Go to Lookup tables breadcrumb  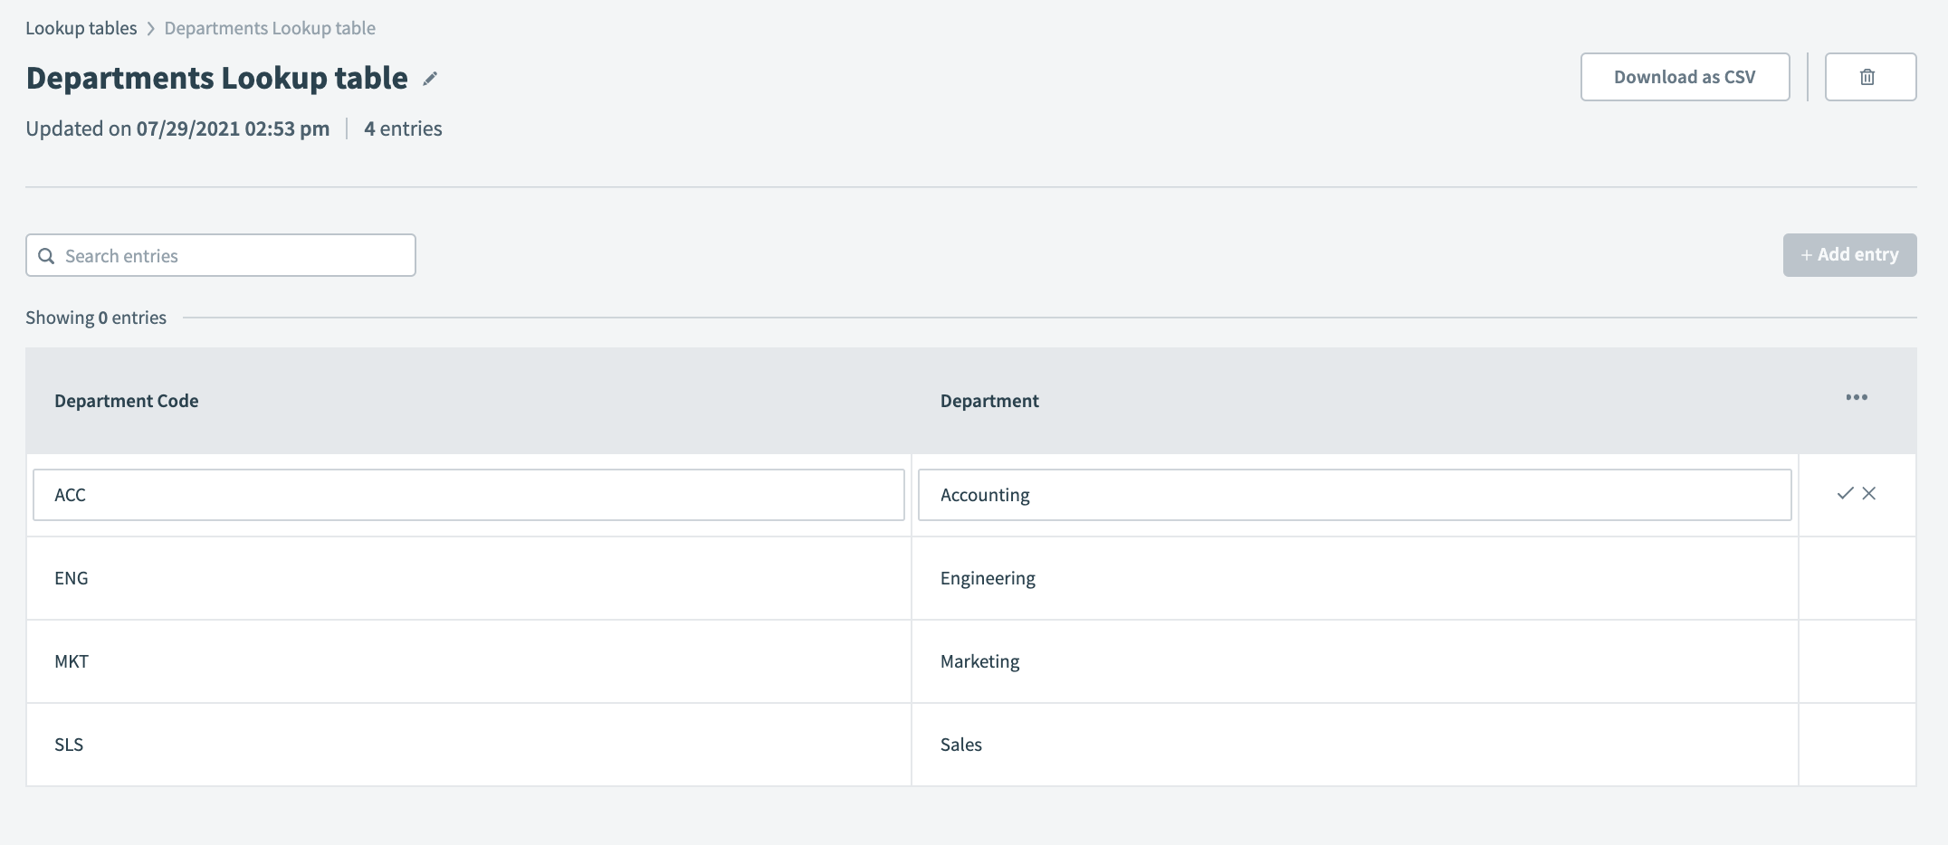click(81, 28)
